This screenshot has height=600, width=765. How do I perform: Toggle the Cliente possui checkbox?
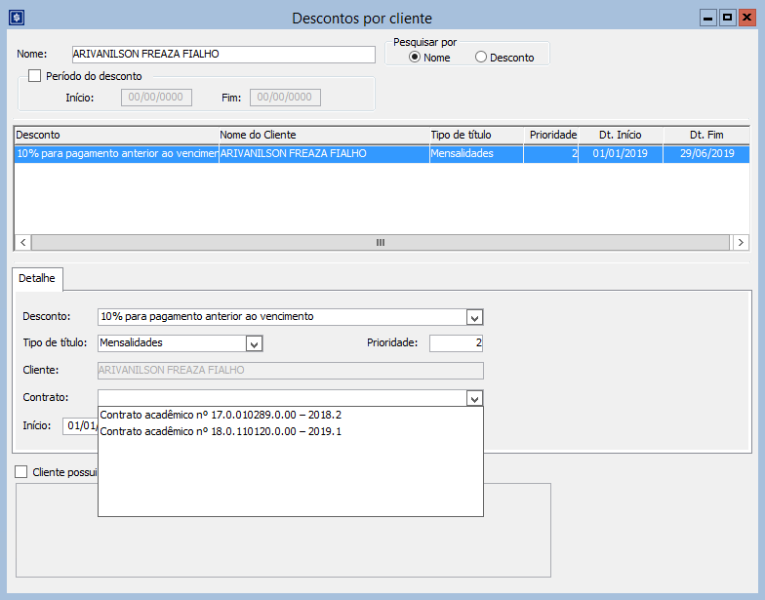point(21,471)
